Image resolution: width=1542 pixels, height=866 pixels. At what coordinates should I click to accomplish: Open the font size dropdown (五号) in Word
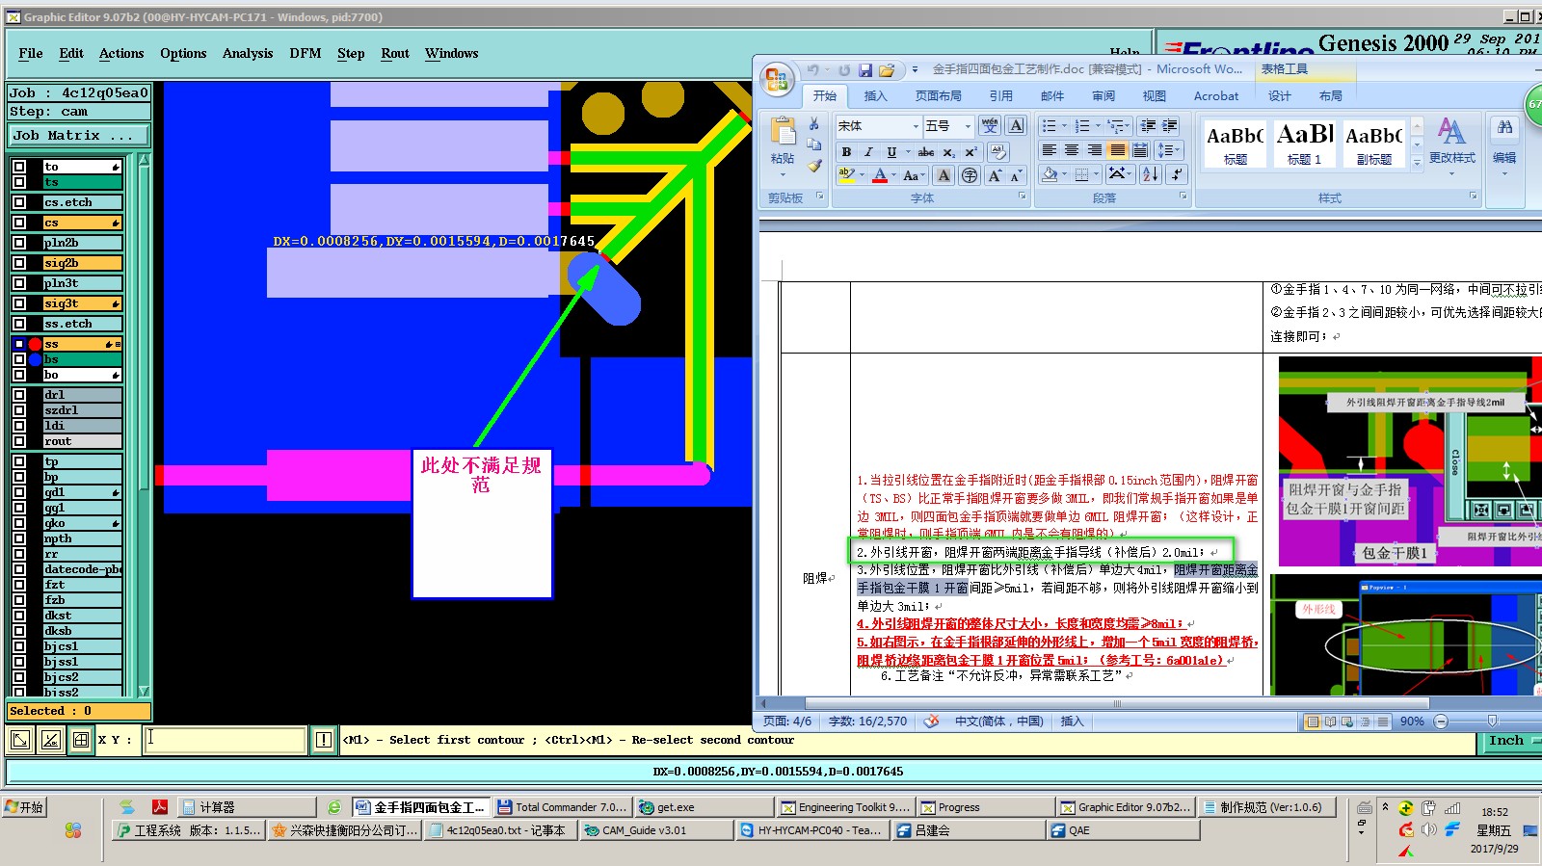click(x=968, y=126)
